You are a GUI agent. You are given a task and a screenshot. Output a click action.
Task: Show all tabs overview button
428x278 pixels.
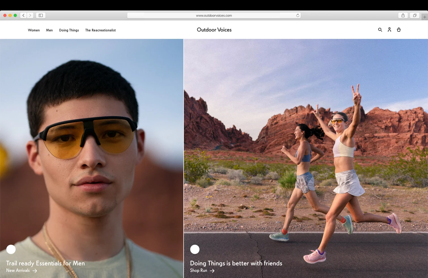coord(415,15)
